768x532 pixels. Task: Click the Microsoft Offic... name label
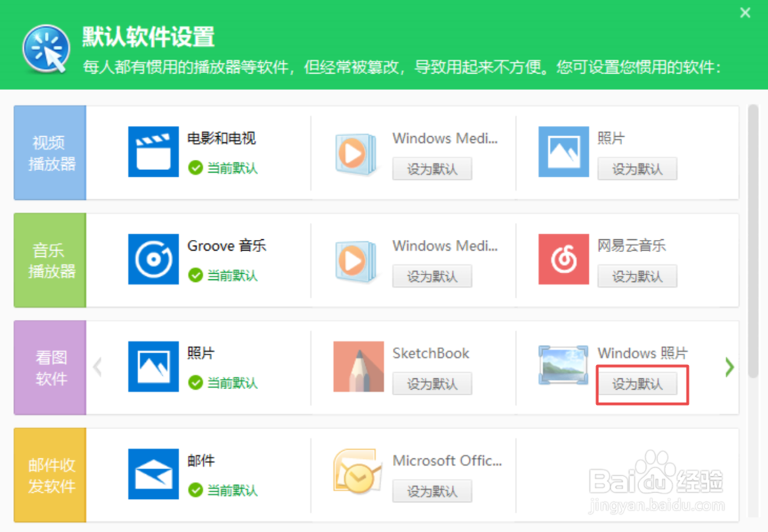pos(447,461)
